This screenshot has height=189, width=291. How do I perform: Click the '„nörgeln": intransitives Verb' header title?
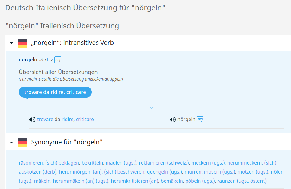72,43
